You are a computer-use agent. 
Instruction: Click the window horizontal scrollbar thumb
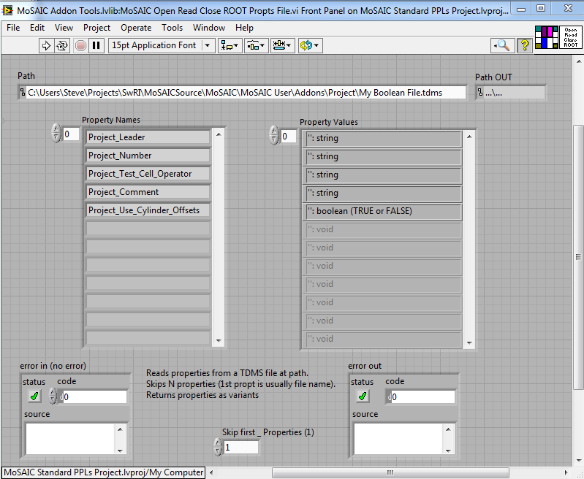pyautogui.click(x=390, y=472)
